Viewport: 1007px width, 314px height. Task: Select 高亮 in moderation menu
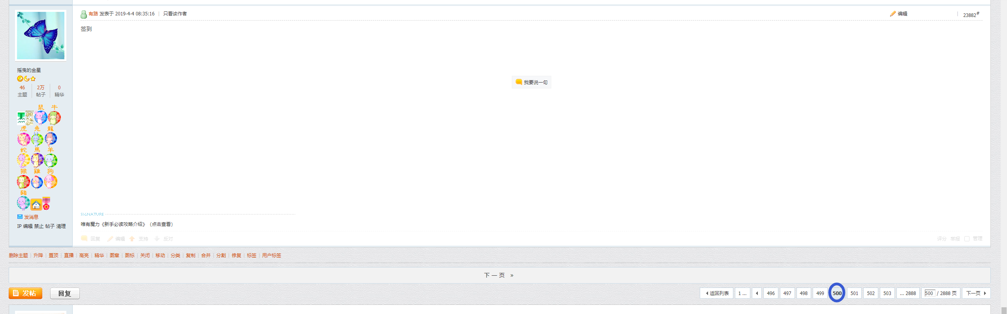point(84,256)
